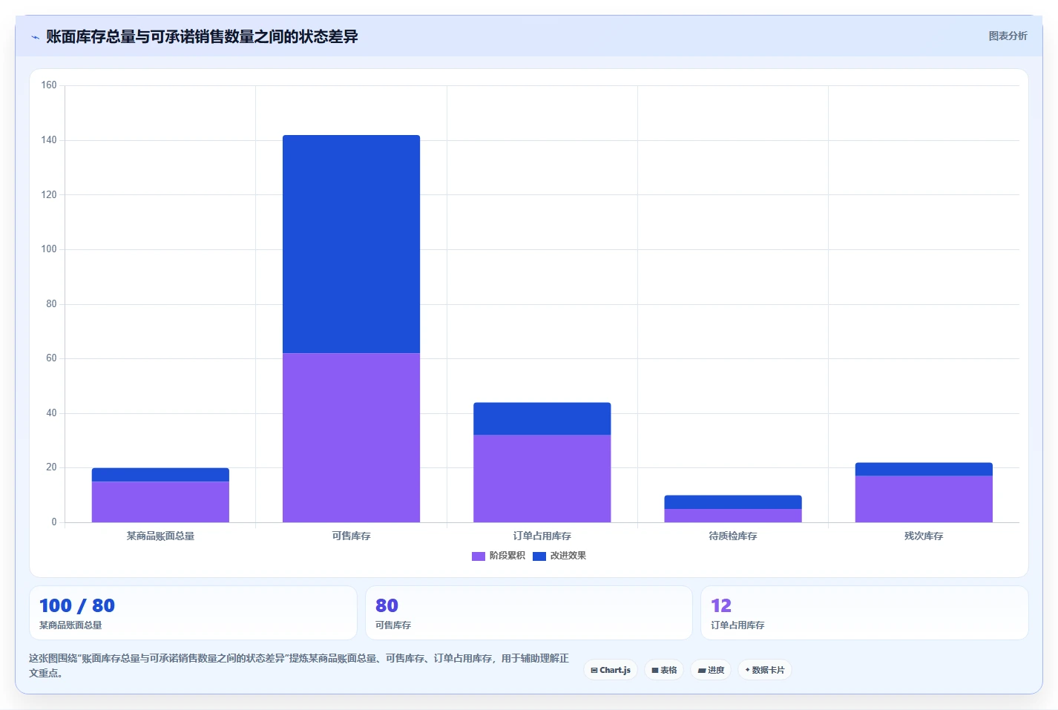The width and height of the screenshot is (1058, 710).
Task: Click the 20 y-axis value
Action: [51, 467]
